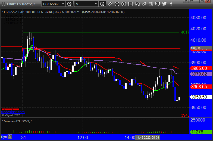Click the bar replay play icon

pyautogui.click(x=124, y=4)
